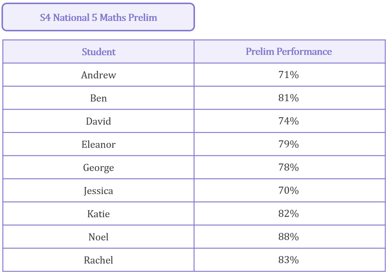
Task: Select Jessica's 70% score cell
Action: coord(289,191)
